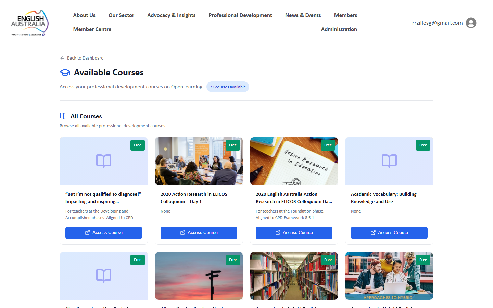This screenshot has height=308, width=493.
Task: Click the back arrow icon beside Back to Dashboard
Action: click(62, 58)
